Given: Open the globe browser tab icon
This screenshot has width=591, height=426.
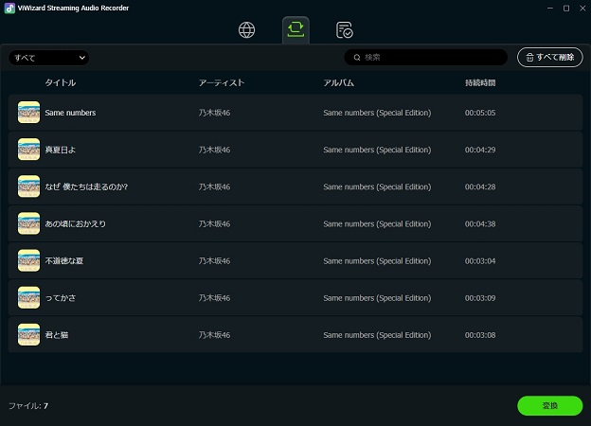Looking at the screenshot, I should click(x=246, y=30).
